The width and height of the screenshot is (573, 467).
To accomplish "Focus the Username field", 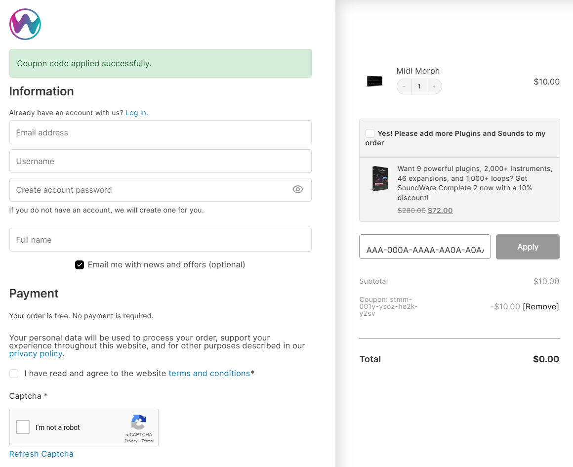I will pos(161,161).
